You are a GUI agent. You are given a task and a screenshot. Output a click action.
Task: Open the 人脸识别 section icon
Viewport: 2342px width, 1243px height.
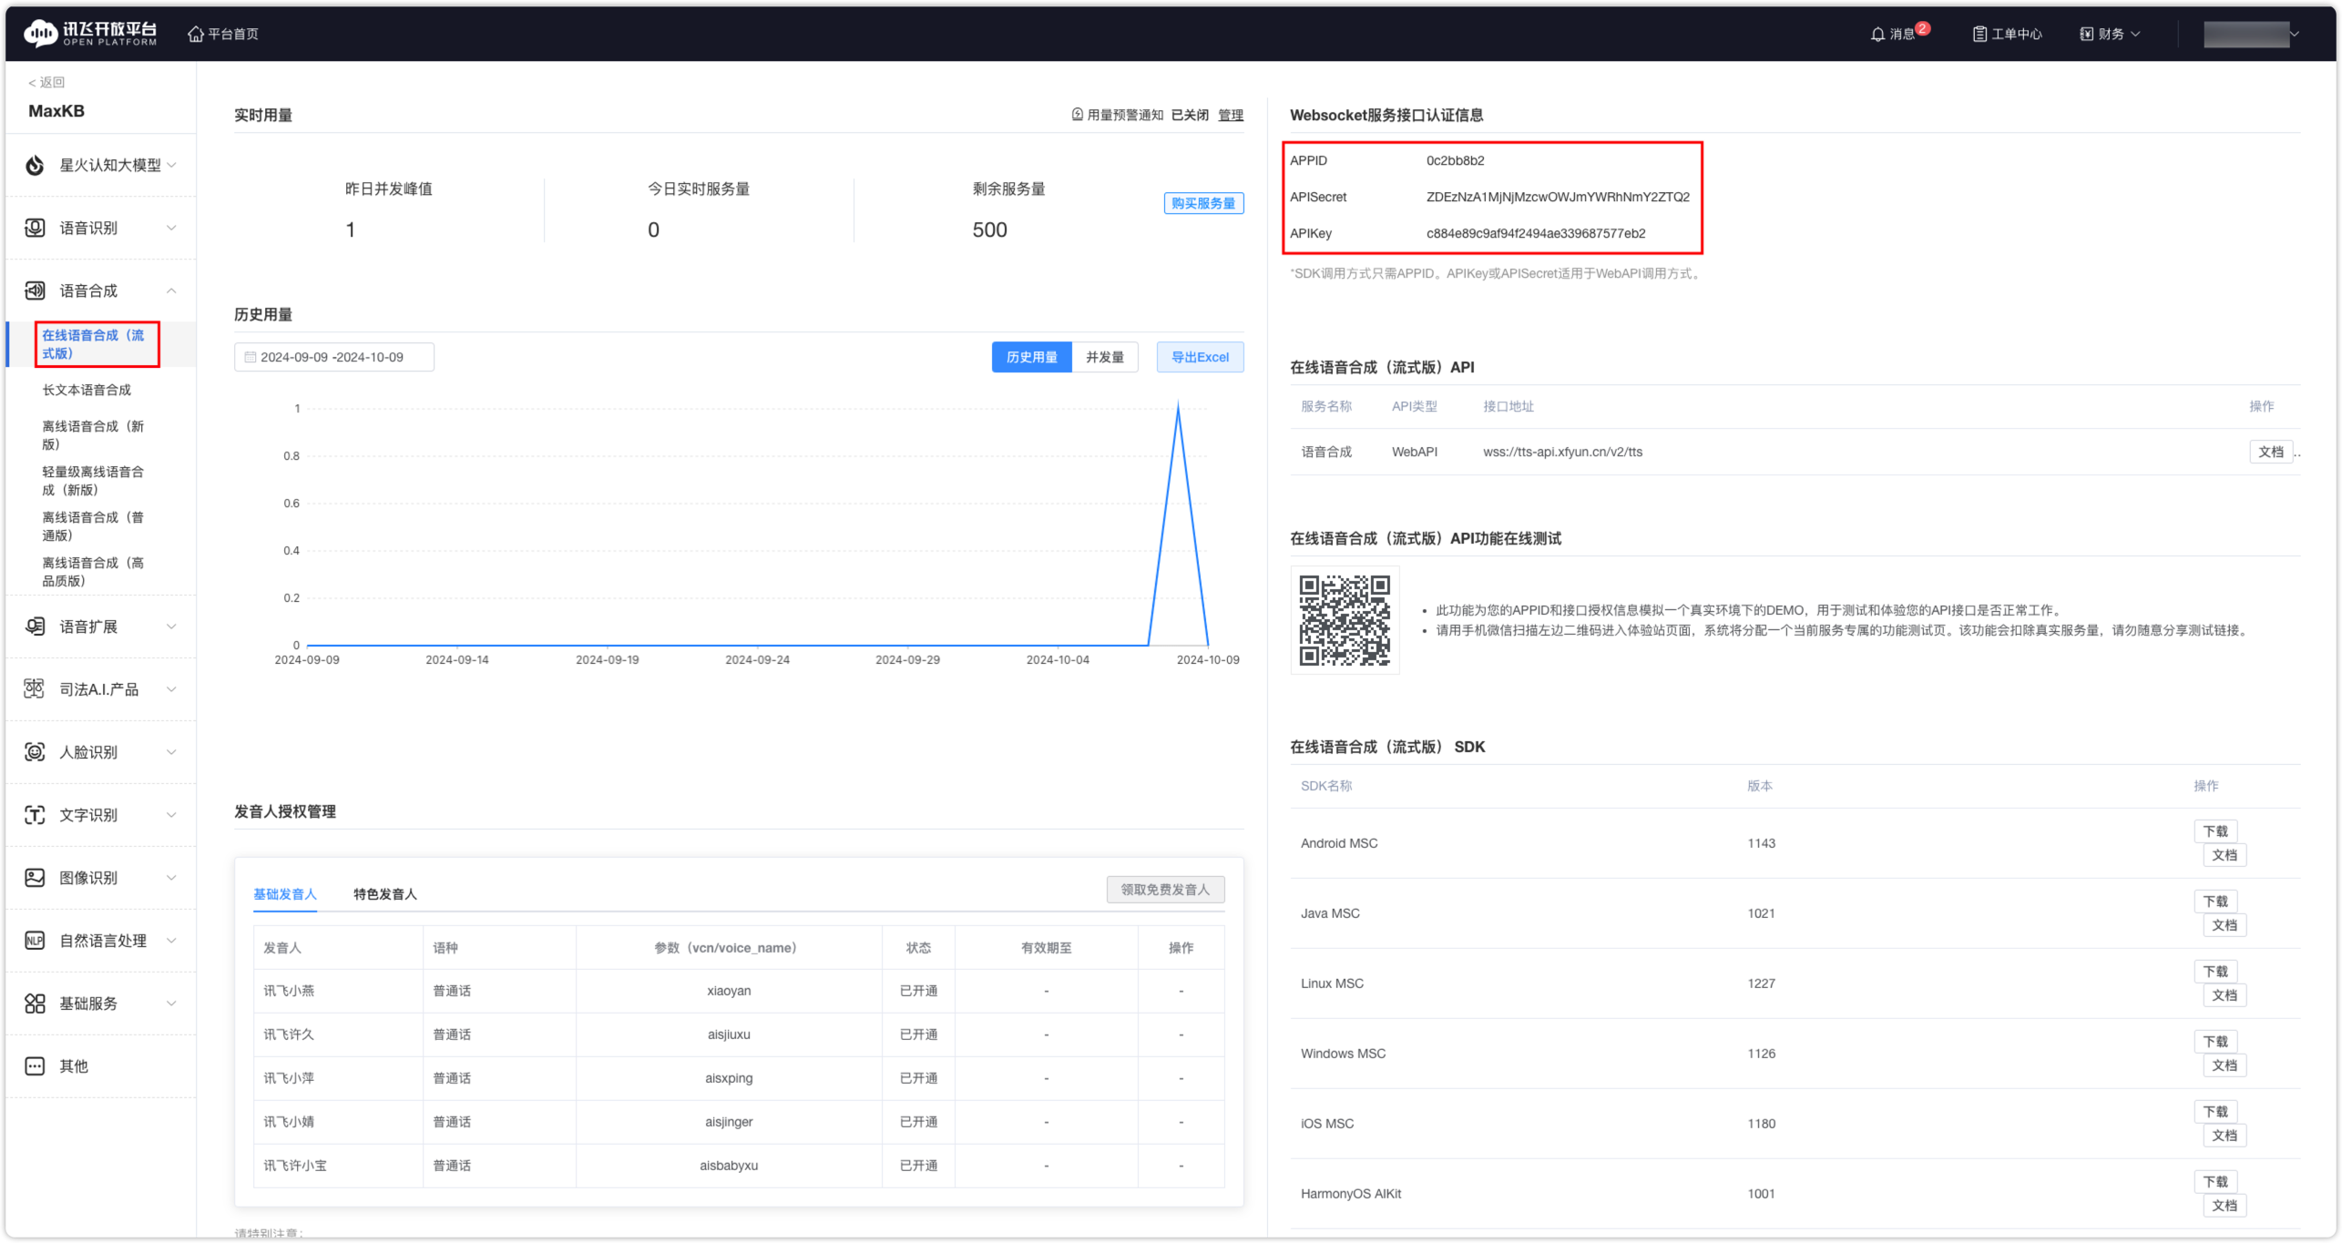coord(34,751)
